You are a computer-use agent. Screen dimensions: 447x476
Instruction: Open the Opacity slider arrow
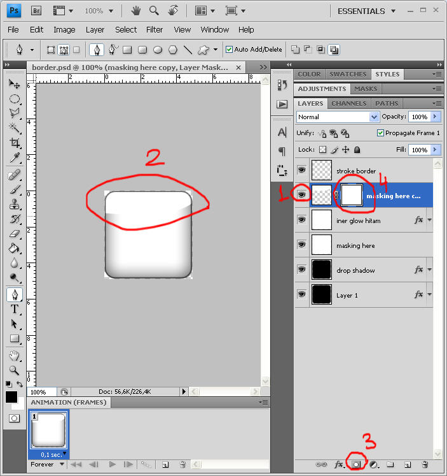pyautogui.click(x=435, y=117)
